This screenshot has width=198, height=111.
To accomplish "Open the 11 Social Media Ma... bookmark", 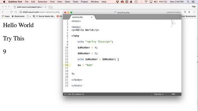I will pos(44,16).
